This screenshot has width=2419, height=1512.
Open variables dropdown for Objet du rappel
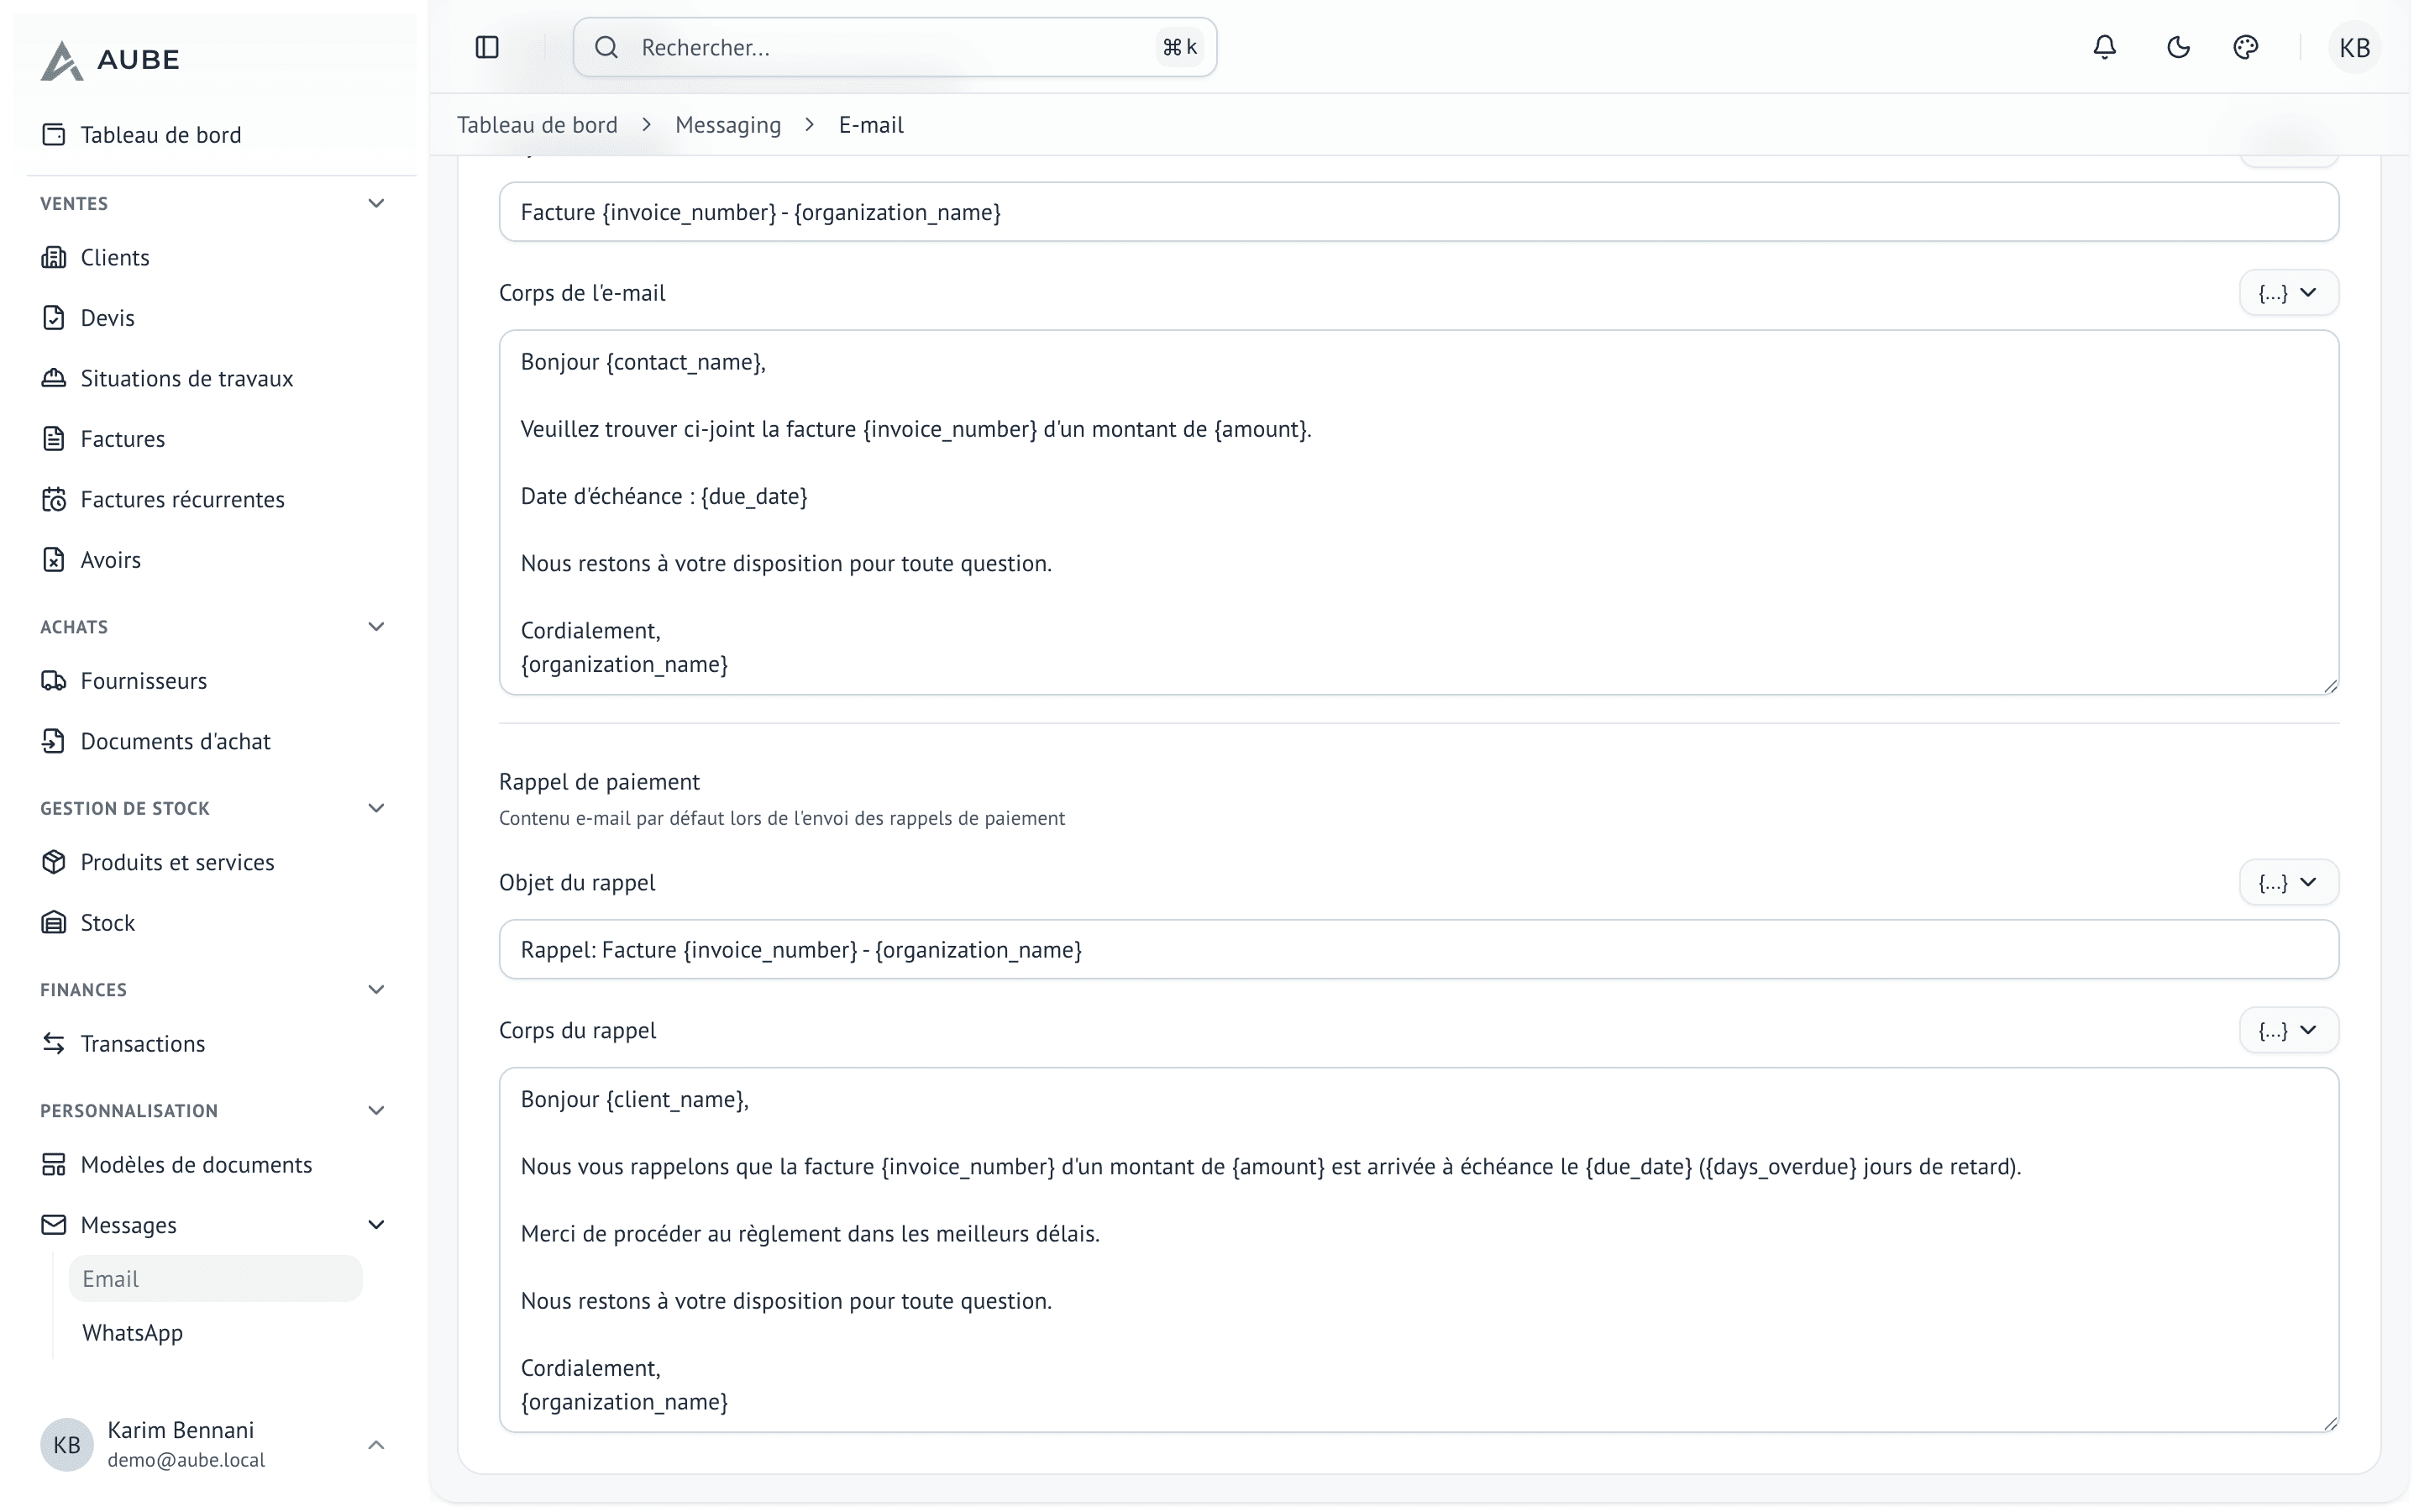pos(2288,883)
